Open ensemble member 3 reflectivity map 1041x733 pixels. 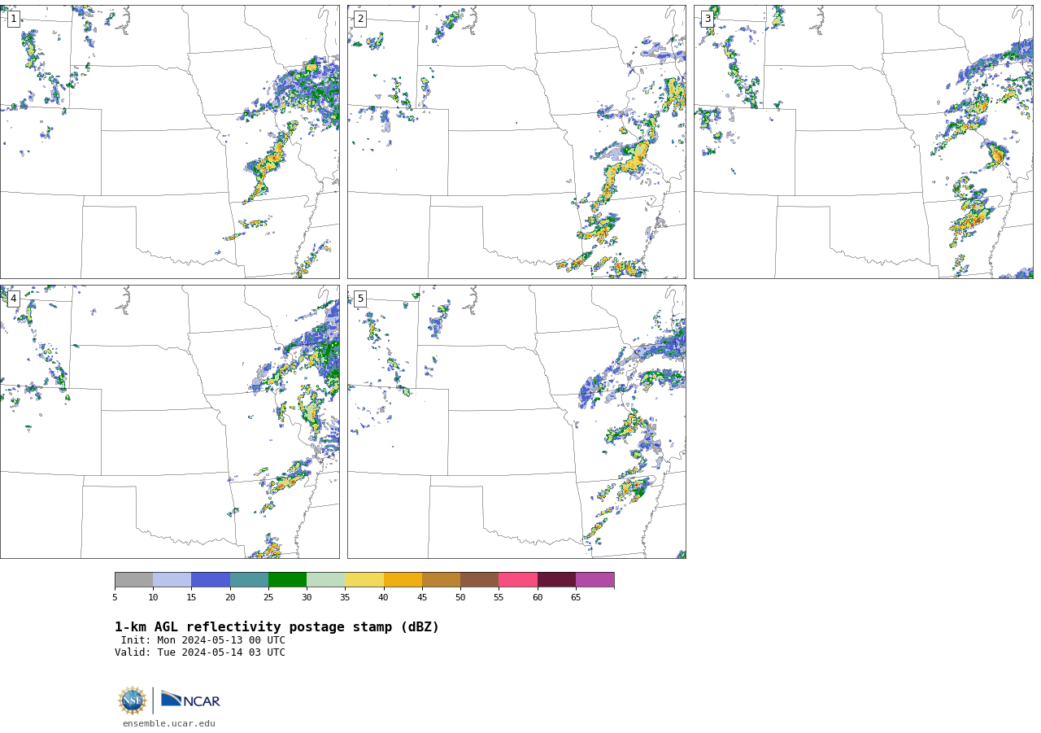pos(863,142)
